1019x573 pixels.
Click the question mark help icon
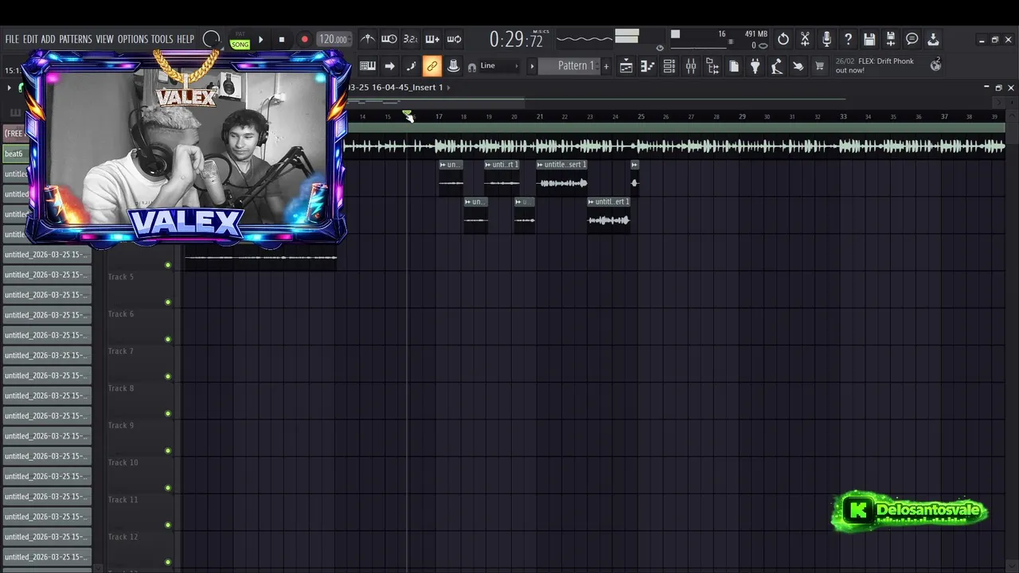pyautogui.click(x=848, y=39)
